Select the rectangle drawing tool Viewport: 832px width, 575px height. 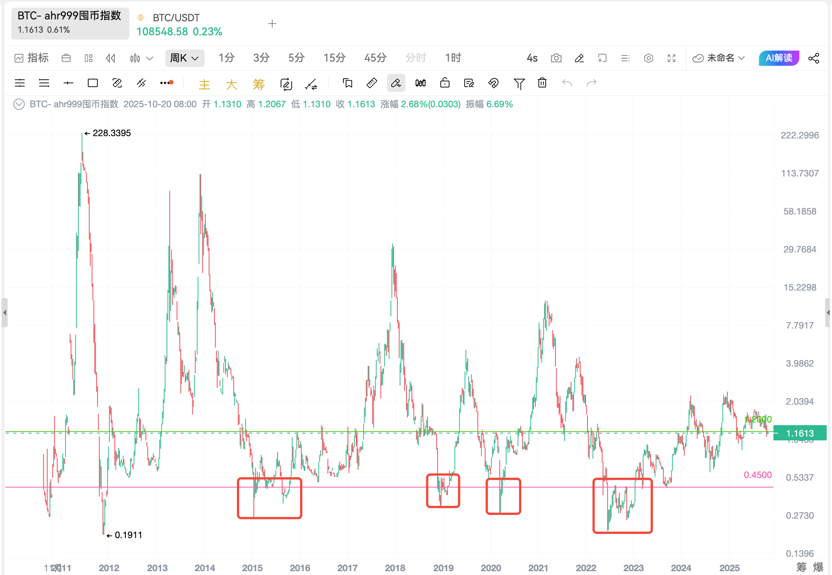click(93, 83)
